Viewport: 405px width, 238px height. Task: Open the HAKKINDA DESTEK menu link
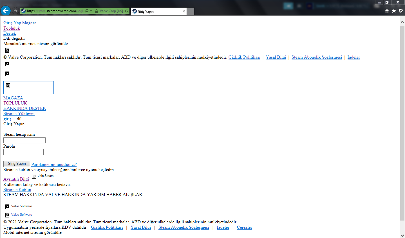(x=24, y=108)
